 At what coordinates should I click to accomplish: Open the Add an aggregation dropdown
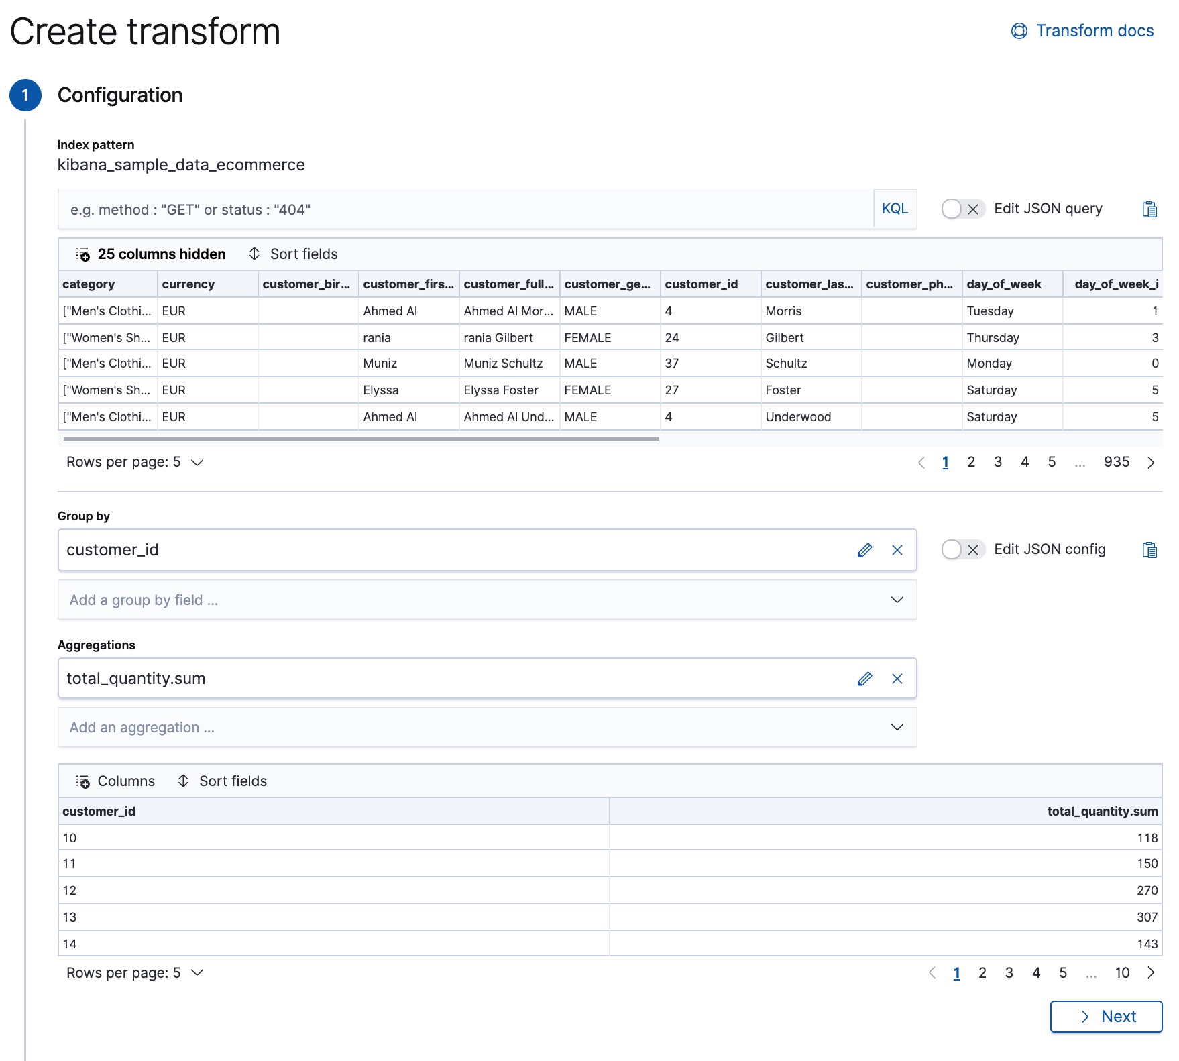click(x=487, y=727)
